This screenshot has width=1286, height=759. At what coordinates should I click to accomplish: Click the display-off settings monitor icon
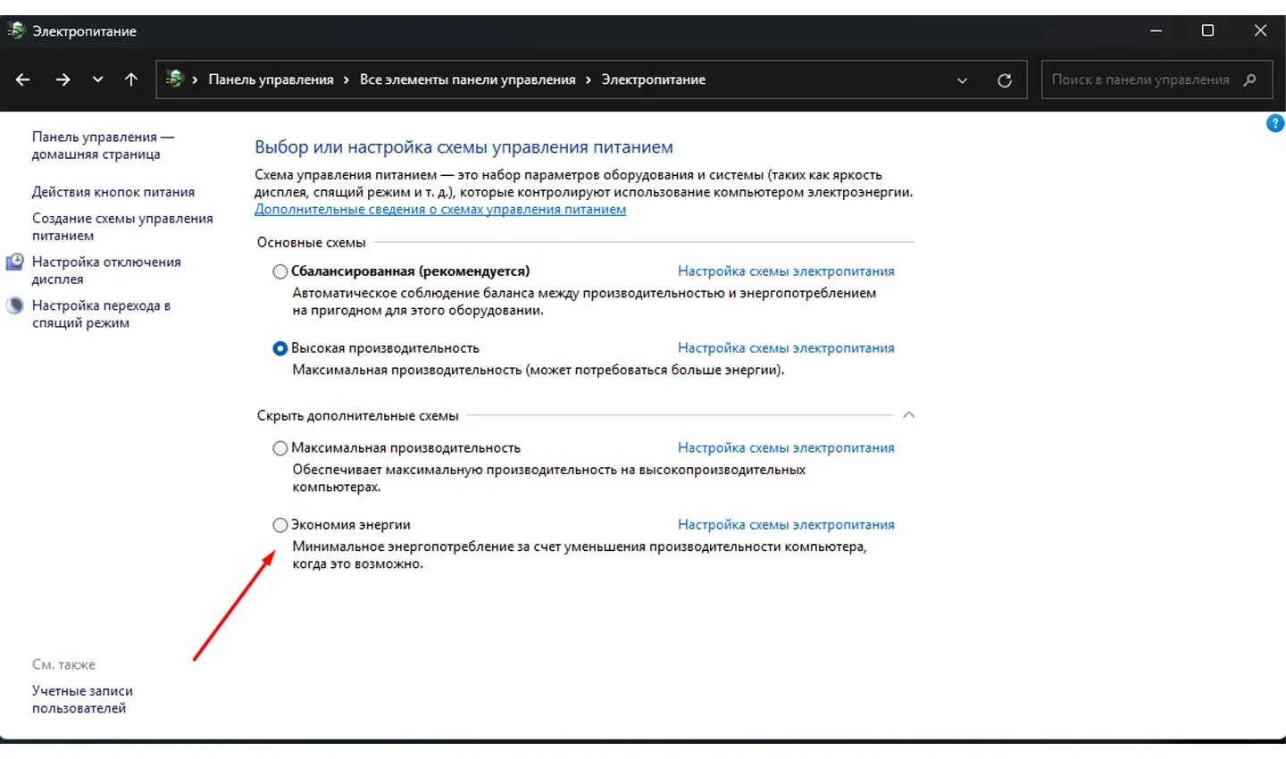pos(15,262)
